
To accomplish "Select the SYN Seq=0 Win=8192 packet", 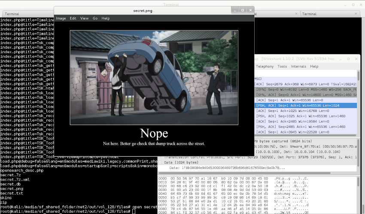I will [305, 90].
